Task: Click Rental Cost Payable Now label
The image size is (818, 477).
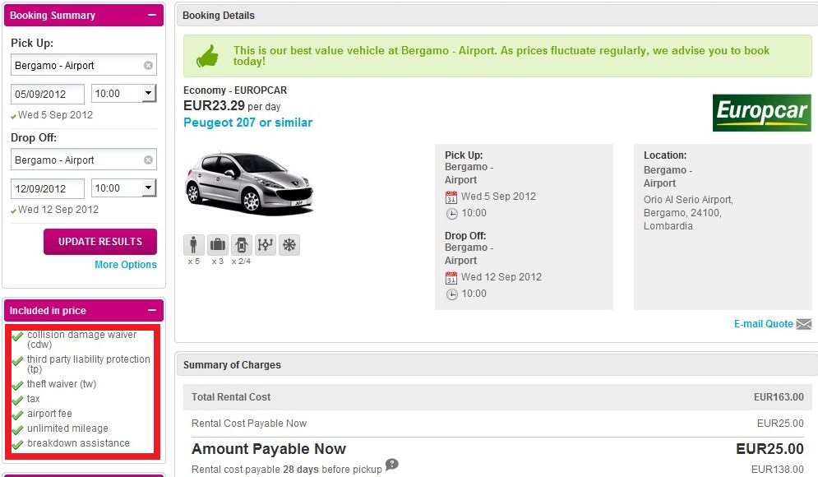Action: point(249,424)
